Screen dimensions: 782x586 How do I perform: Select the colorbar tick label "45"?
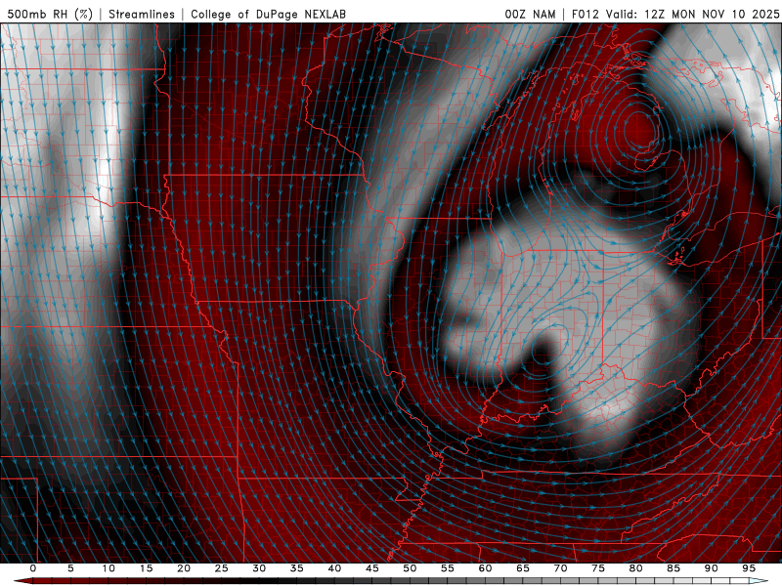tap(372, 568)
